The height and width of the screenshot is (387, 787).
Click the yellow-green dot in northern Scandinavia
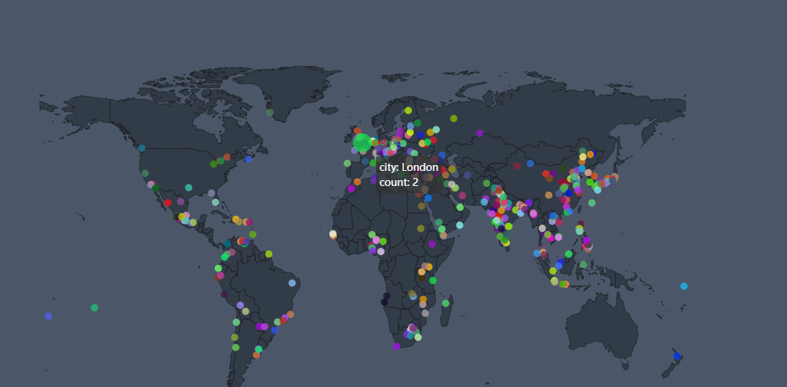click(408, 111)
